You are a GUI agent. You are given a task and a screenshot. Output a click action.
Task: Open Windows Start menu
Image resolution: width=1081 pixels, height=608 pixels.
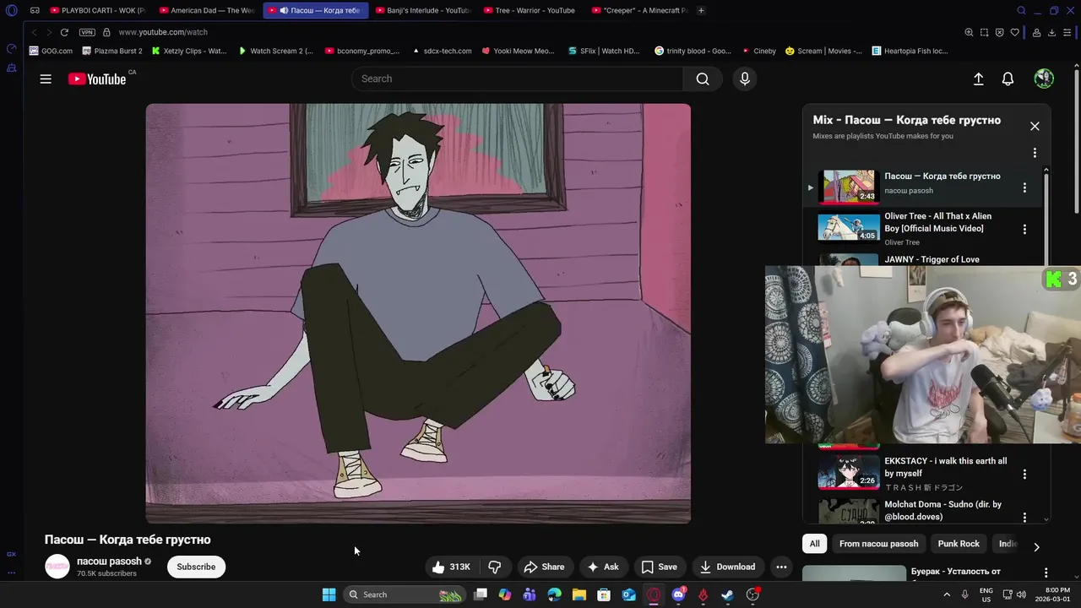[x=329, y=594]
